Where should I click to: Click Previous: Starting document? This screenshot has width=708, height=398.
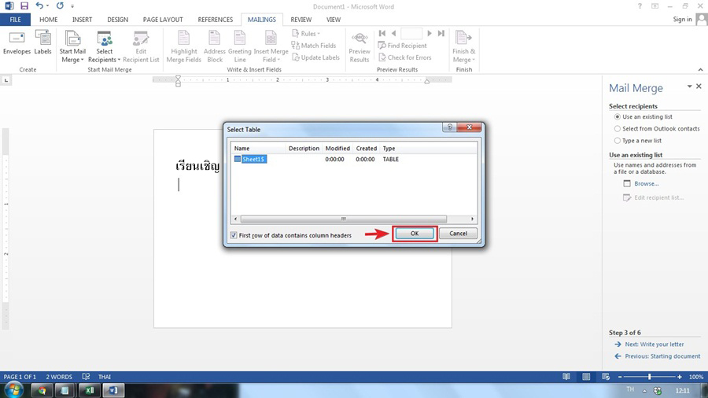[x=662, y=356]
